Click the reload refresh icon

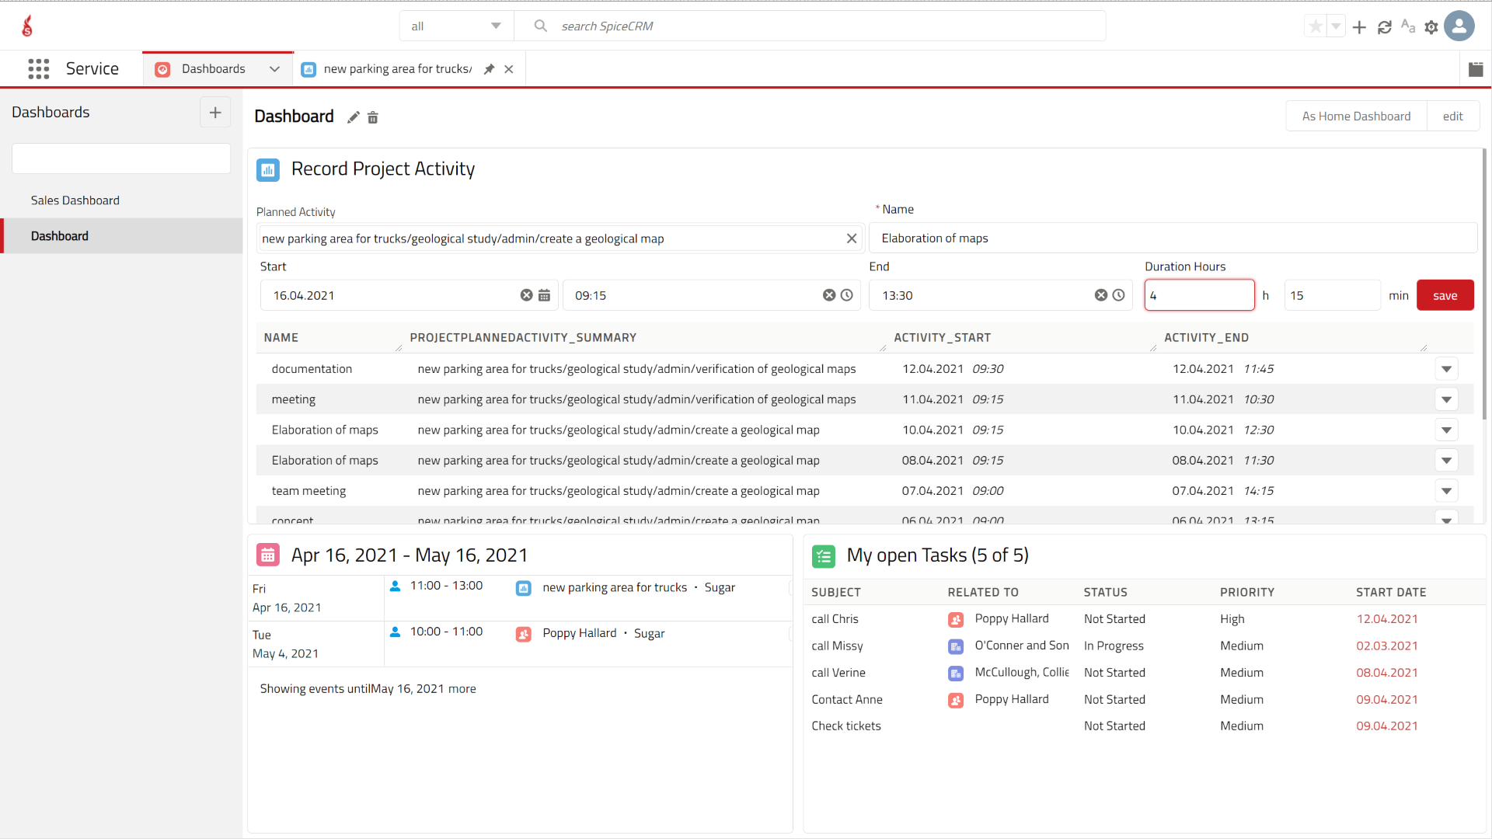(x=1384, y=27)
